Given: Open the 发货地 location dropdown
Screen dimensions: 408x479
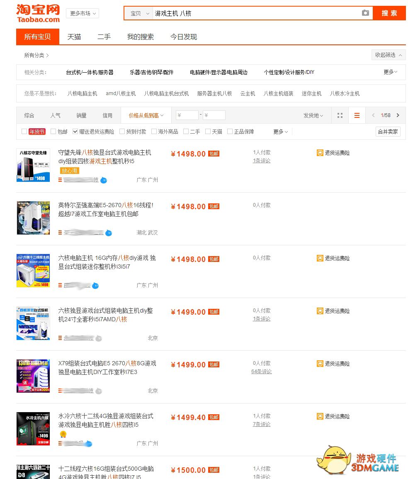Looking at the screenshot, I should (x=313, y=115).
